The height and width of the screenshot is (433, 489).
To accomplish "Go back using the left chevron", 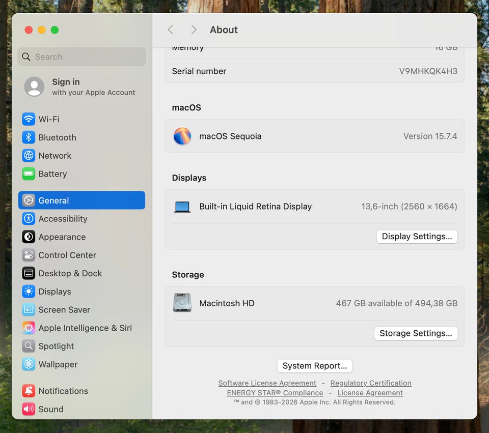I will tap(171, 30).
